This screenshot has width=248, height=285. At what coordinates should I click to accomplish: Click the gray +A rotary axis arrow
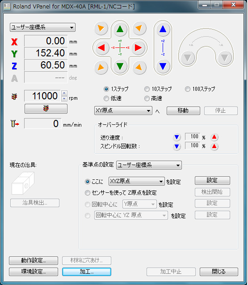pyautogui.click(x=188, y=58)
